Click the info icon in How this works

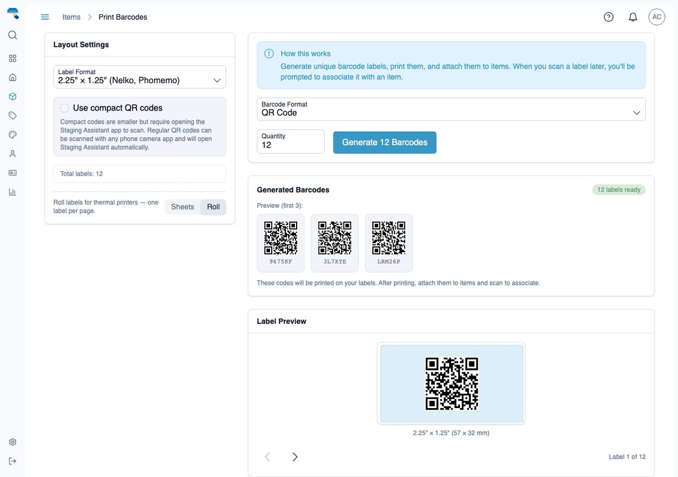coord(269,54)
